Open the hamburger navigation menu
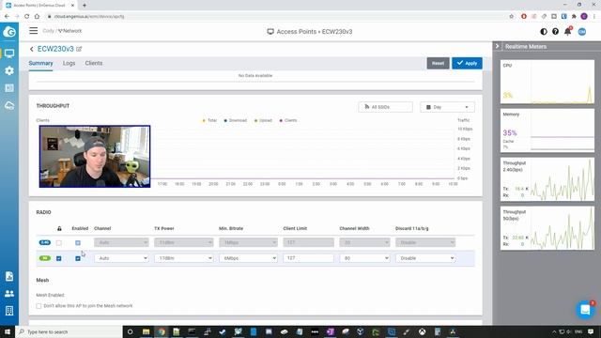 tap(34, 31)
